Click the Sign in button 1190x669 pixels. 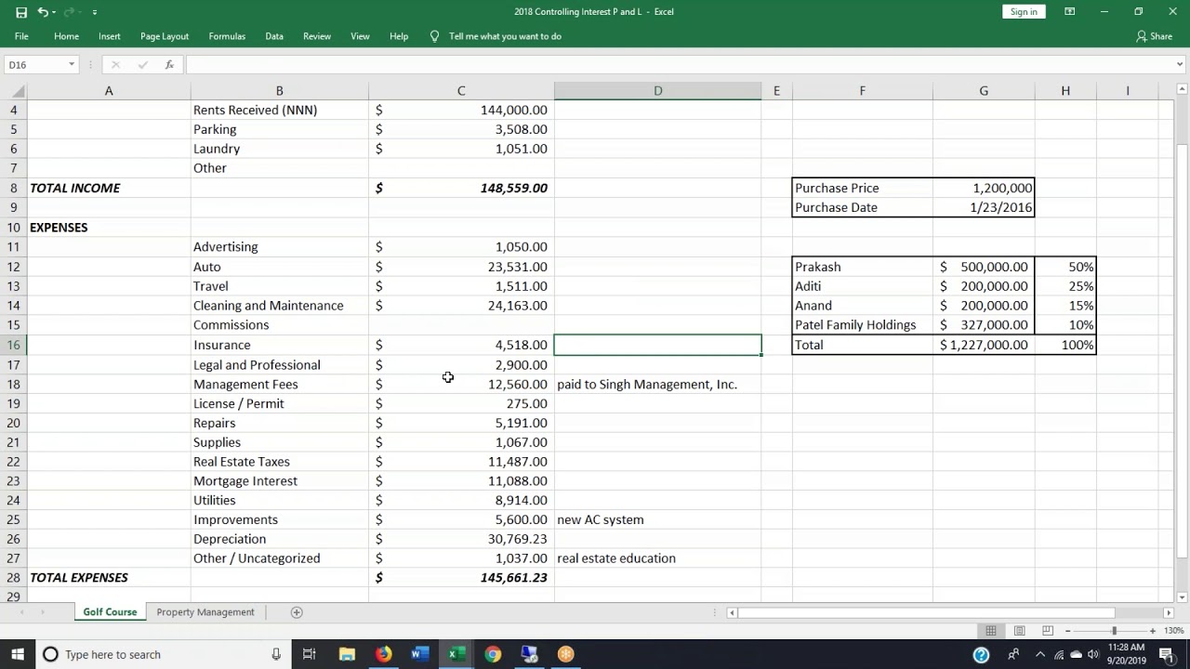click(x=1024, y=12)
